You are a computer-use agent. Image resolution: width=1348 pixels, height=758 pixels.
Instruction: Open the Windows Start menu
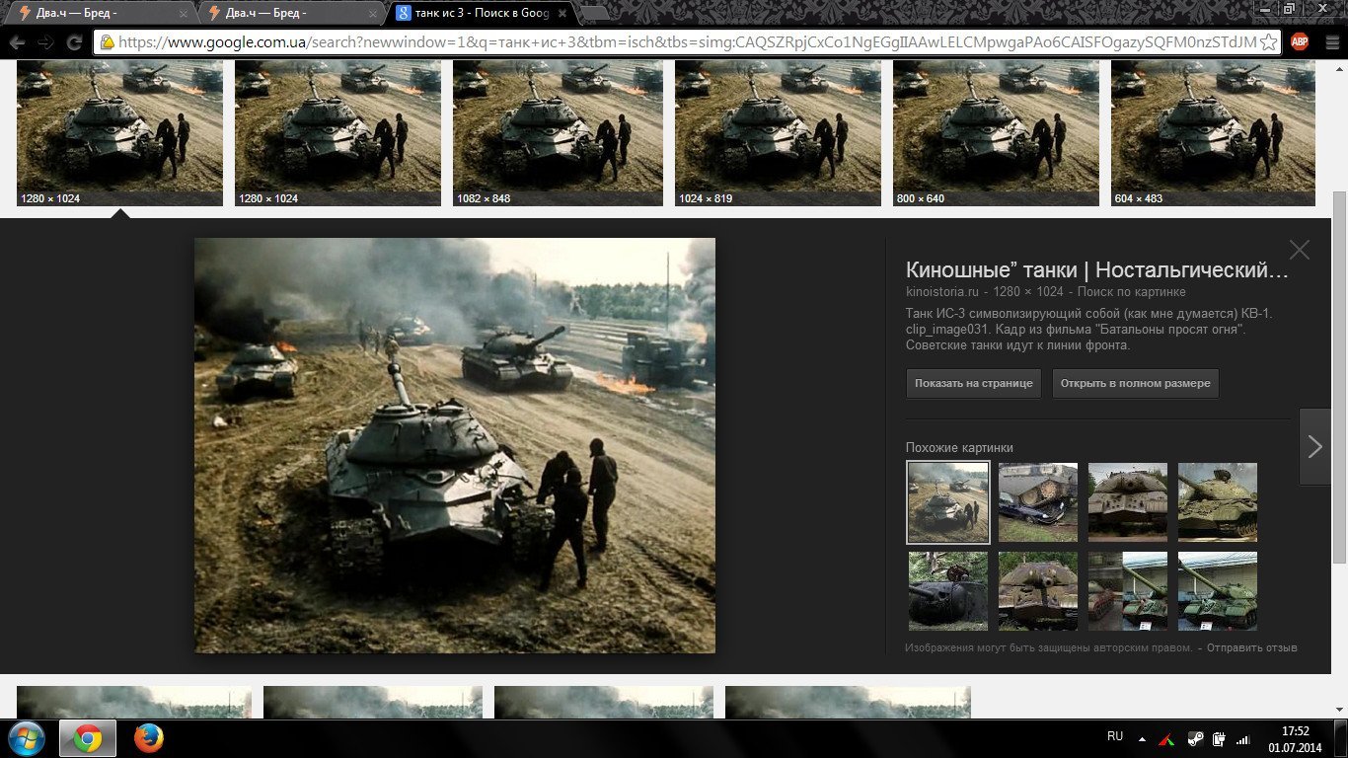26,738
